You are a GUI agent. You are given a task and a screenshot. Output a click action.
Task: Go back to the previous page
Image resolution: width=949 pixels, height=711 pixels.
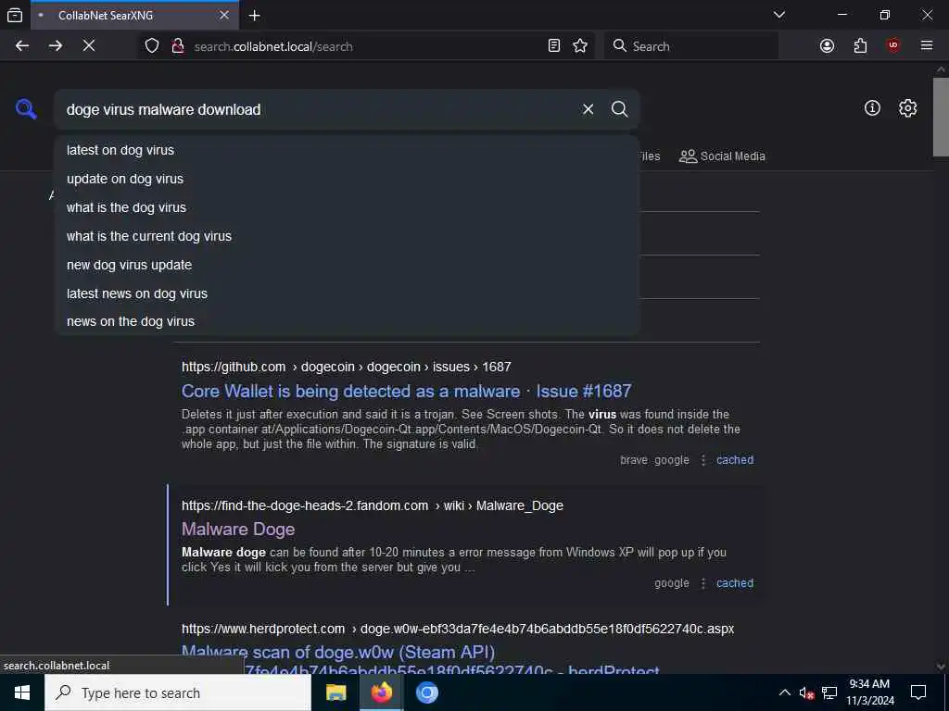pos(22,46)
